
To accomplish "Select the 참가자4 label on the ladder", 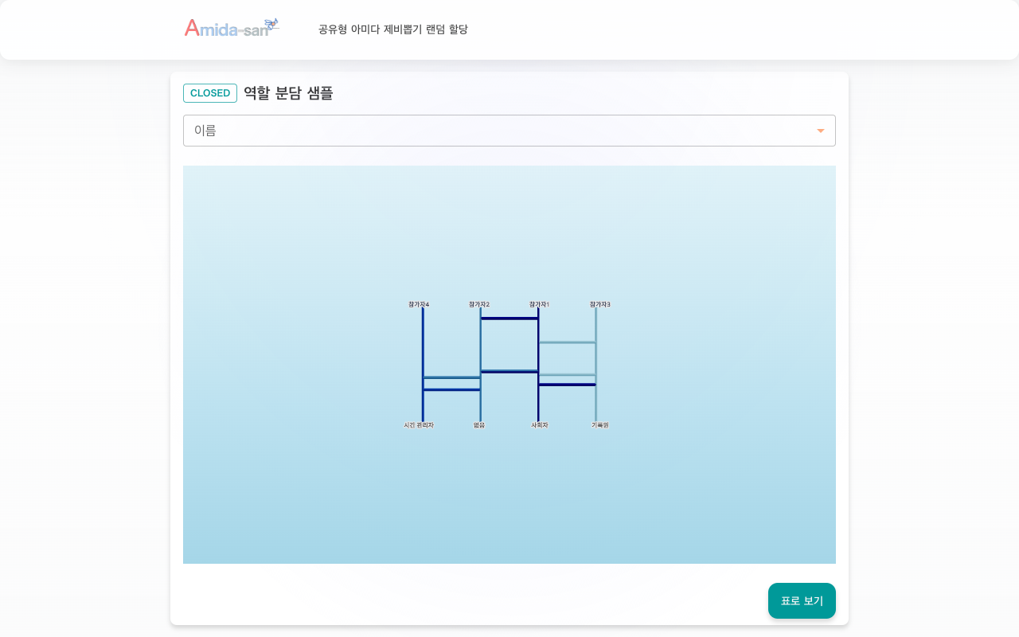I will 419,304.
